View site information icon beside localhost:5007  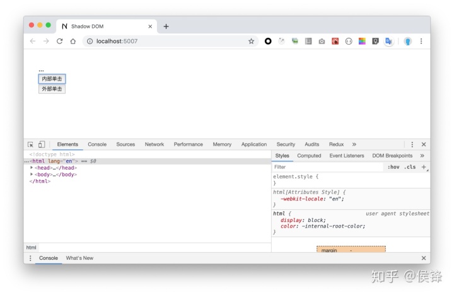[90, 42]
